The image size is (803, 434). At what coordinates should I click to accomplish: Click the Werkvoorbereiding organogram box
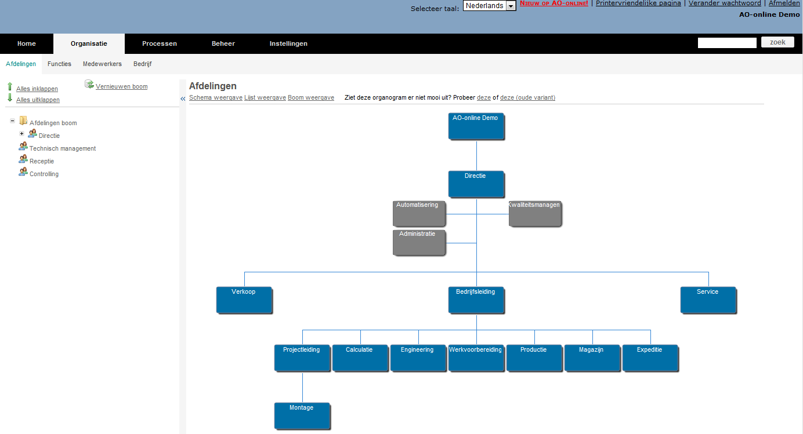[476, 358]
